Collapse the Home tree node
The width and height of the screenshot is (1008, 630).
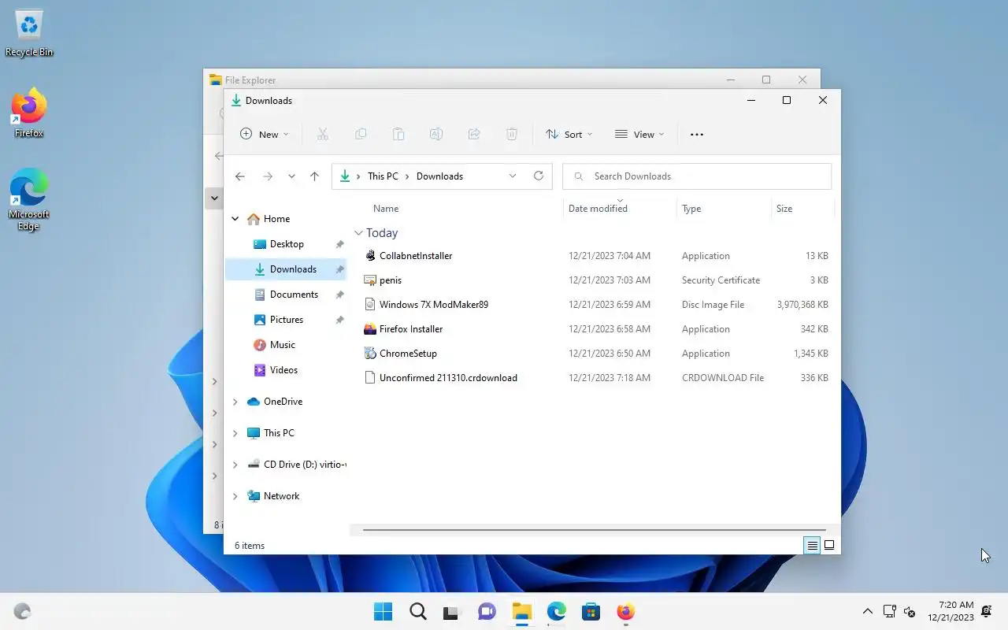(x=235, y=219)
